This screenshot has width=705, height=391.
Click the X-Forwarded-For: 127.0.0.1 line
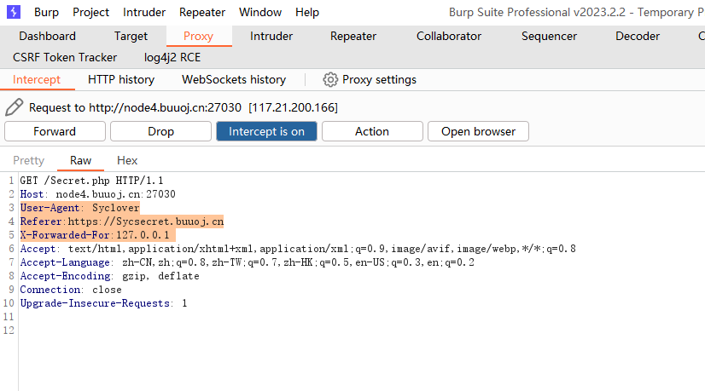click(x=95, y=235)
